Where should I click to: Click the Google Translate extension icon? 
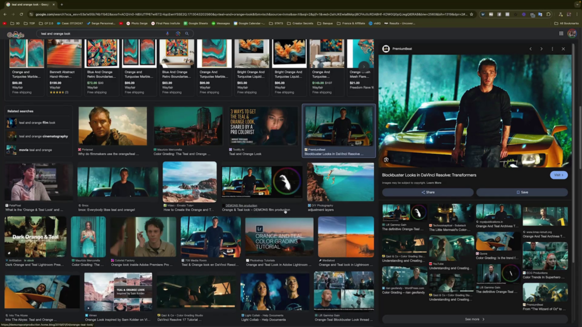point(541,14)
